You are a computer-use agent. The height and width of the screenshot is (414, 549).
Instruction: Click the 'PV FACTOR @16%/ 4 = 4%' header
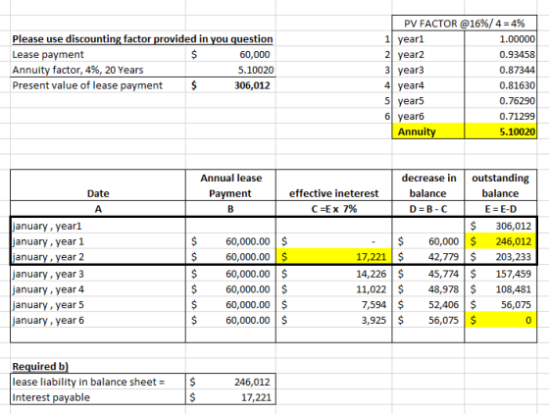(x=465, y=24)
